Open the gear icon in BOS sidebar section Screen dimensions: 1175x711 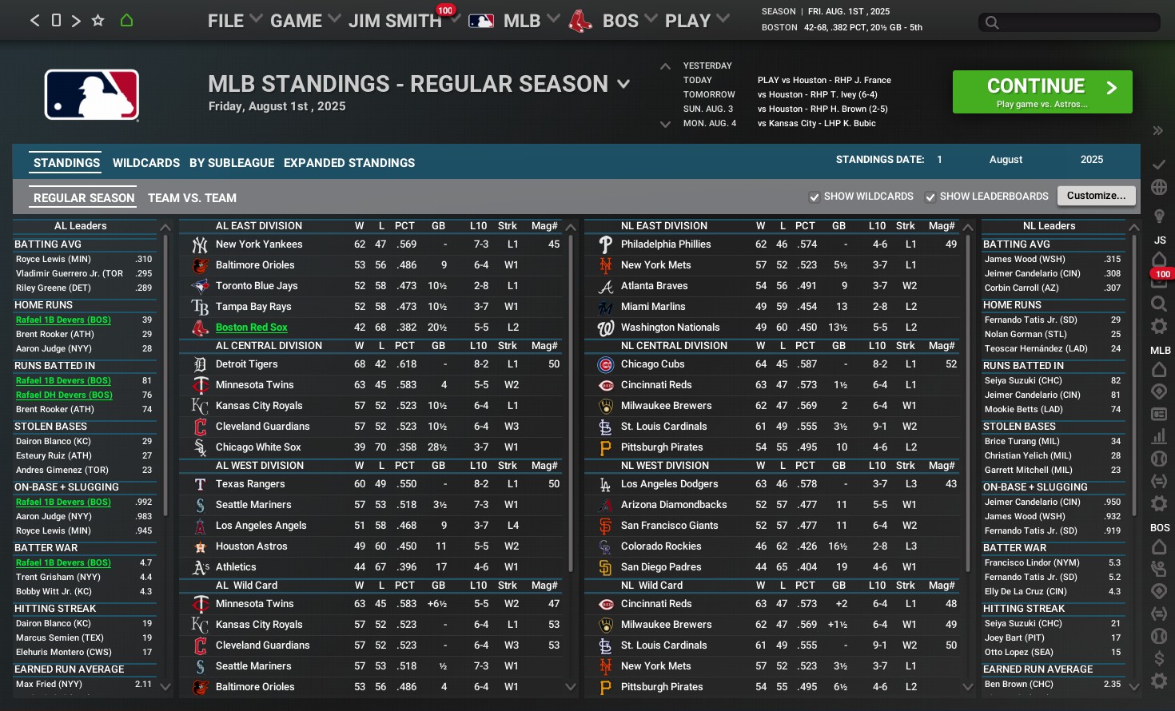[1159, 681]
